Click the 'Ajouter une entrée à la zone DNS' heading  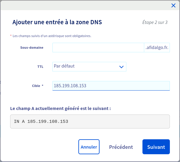pos(57,22)
